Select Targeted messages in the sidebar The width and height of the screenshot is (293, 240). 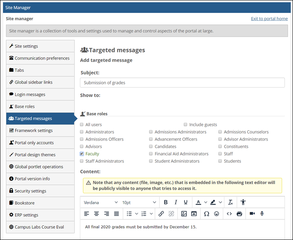click(x=40, y=119)
